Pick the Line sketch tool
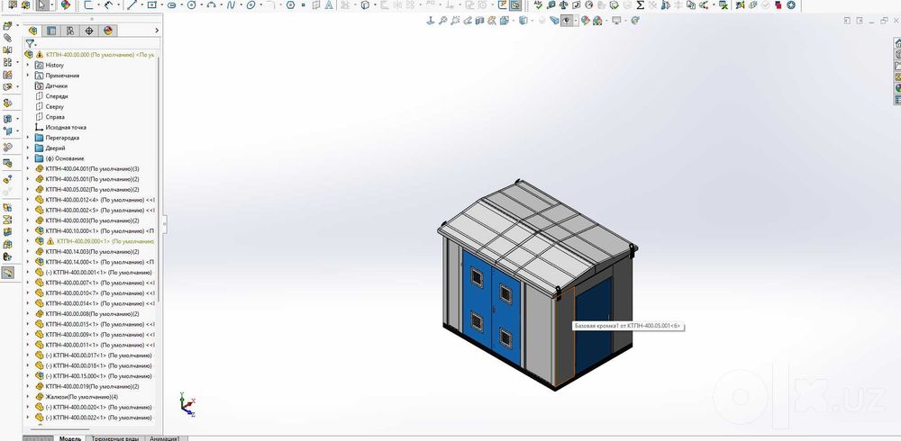 click(132, 4)
